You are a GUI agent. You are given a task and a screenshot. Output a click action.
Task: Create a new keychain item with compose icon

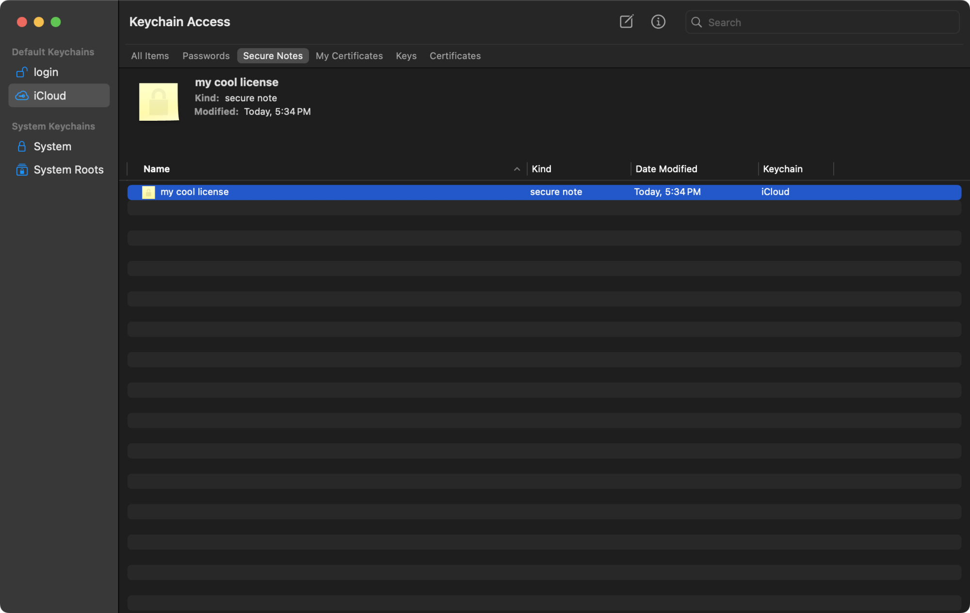(x=626, y=22)
